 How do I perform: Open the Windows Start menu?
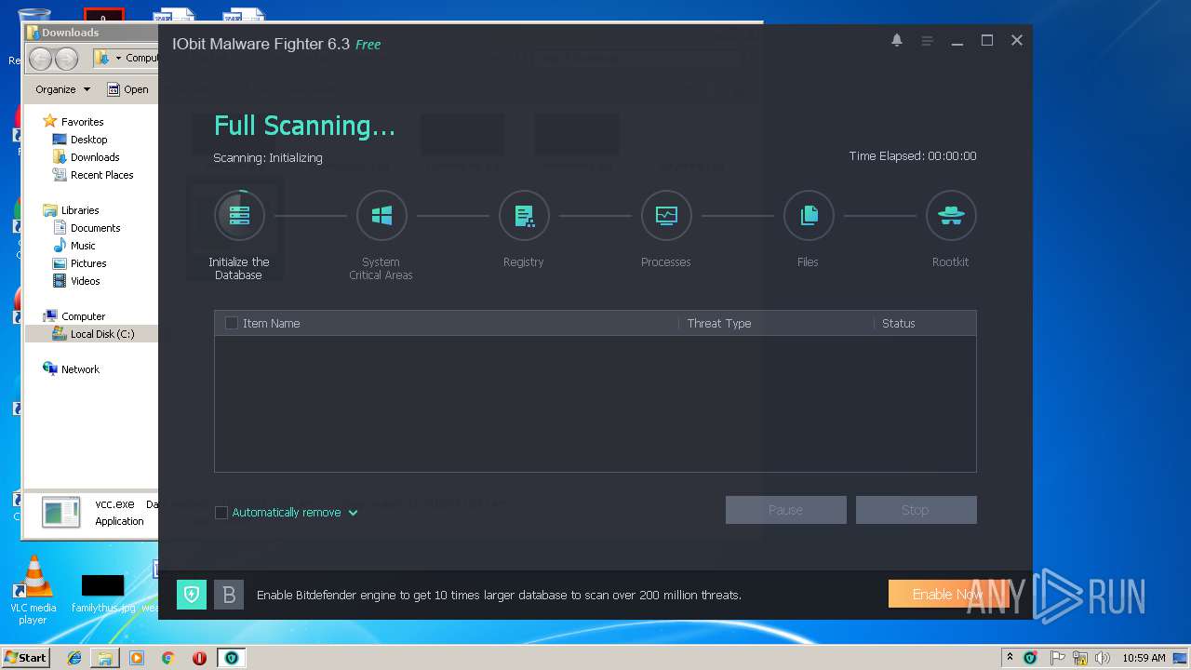tap(25, 657)
